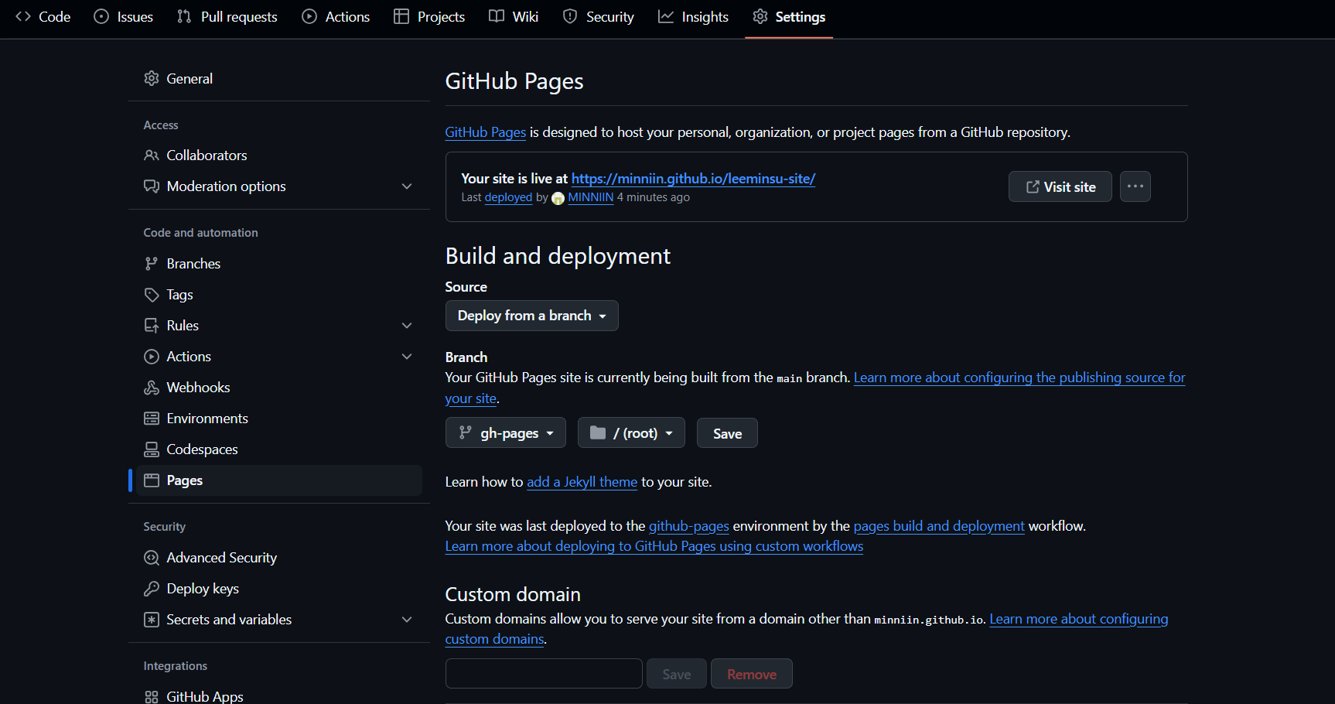
Task: Click the Codespaces icon in sidebar
Action: pos(152,449)
